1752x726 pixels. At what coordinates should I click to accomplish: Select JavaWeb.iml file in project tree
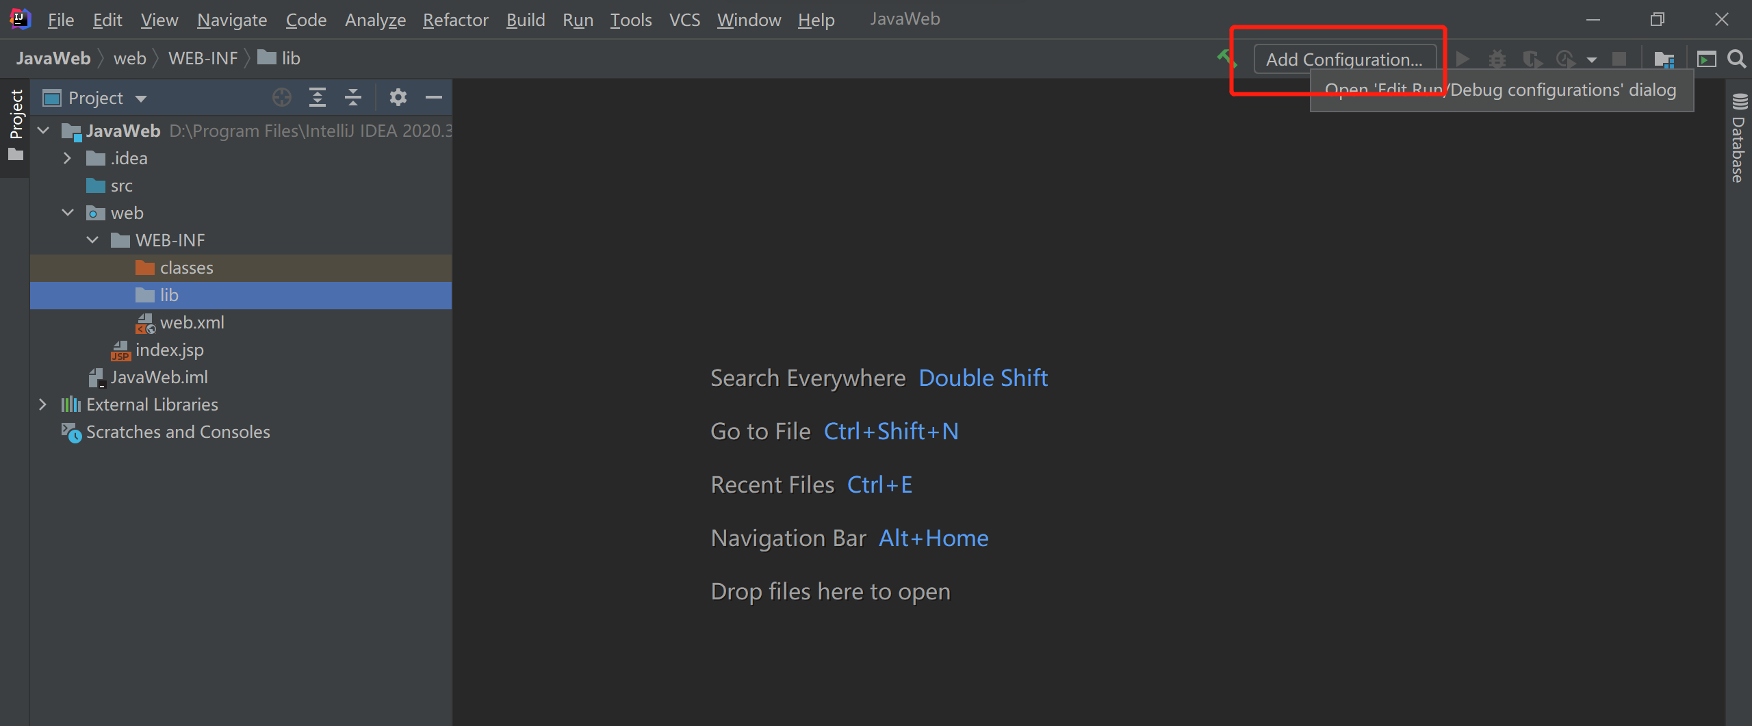[241, 377]
